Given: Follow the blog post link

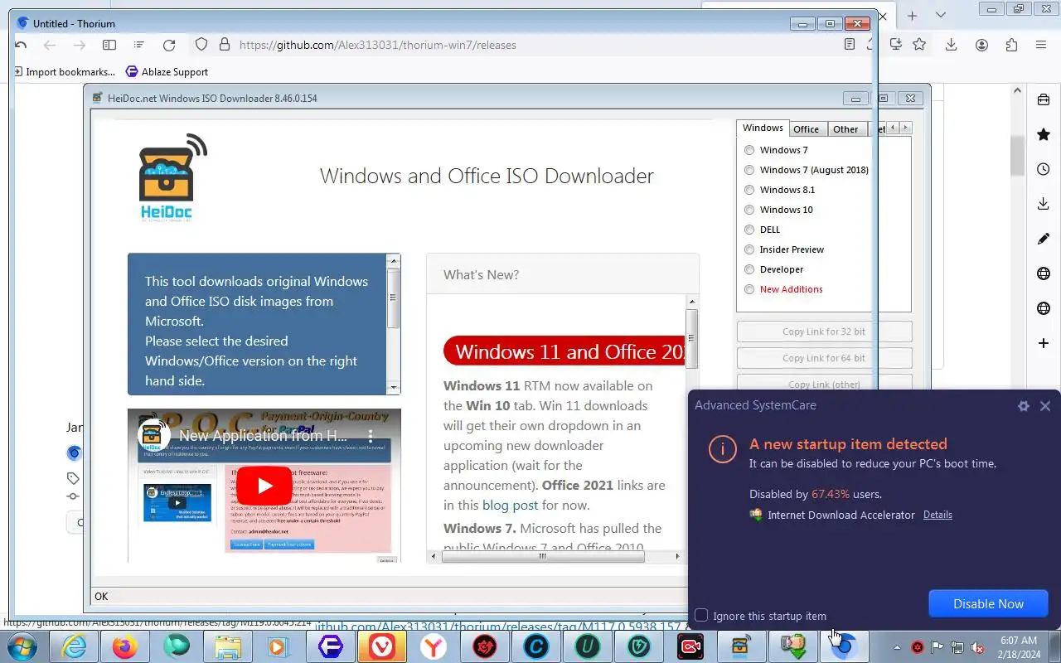Looking at the screenshot, I should 510,505.
